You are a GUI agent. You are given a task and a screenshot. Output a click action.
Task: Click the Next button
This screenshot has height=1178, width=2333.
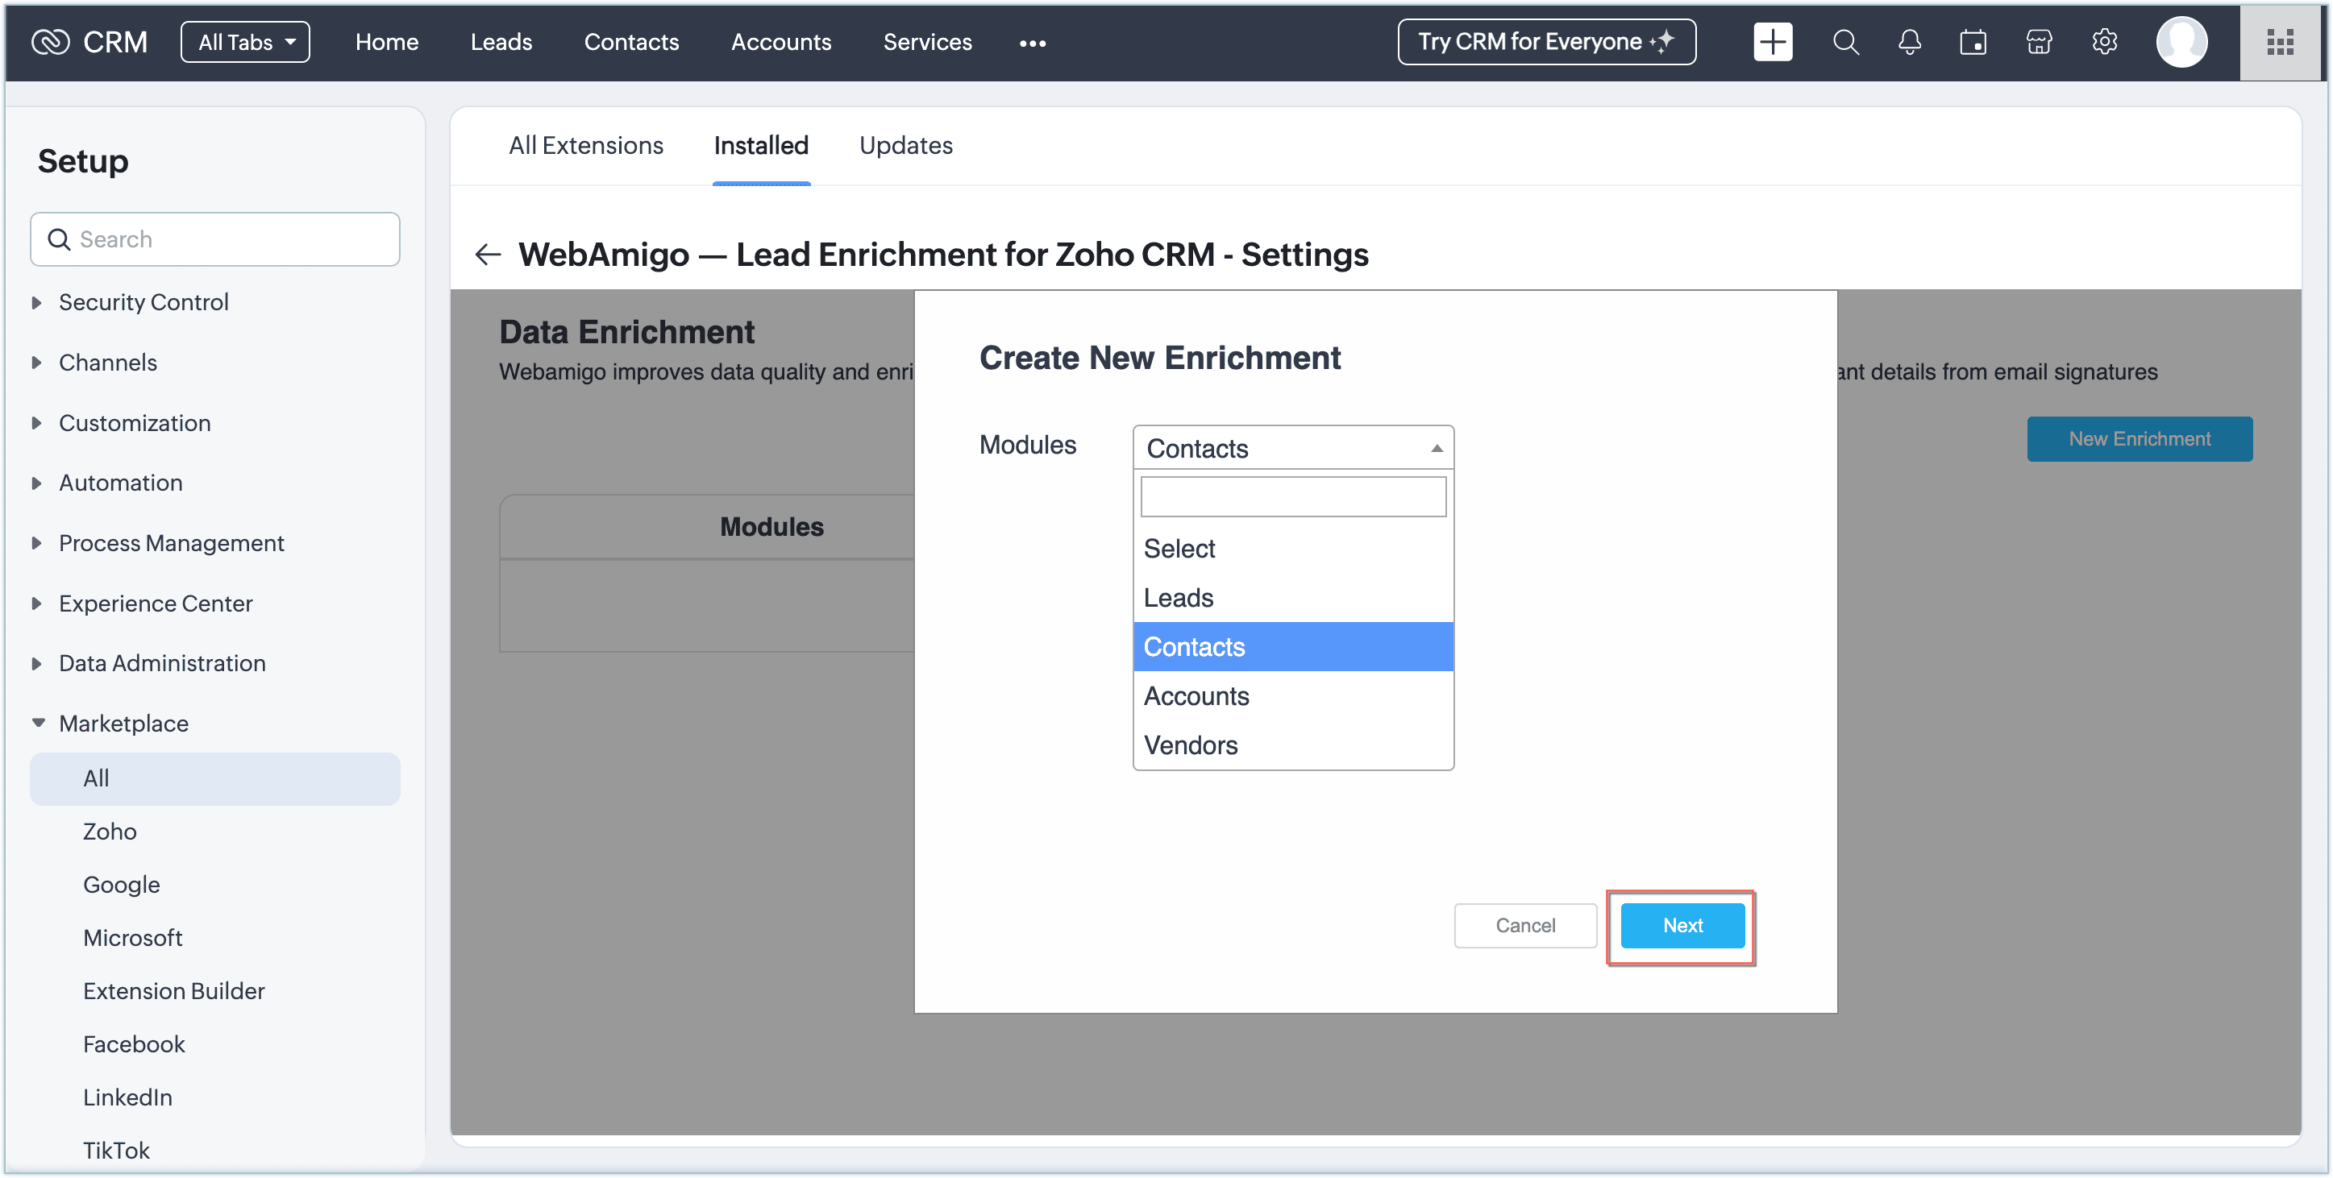pyautogui.click(x=1682, y=925)
